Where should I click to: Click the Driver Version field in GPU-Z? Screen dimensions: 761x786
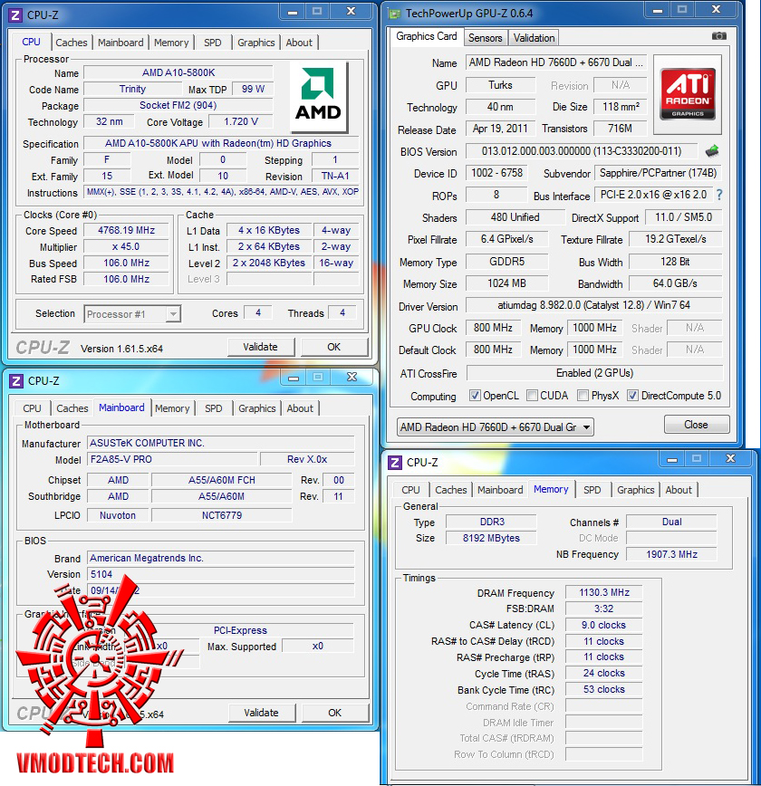(x=594, y=305)
